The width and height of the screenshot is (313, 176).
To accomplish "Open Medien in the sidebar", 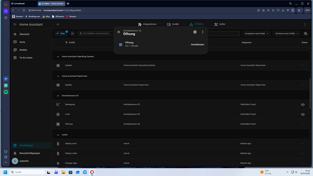I will 31,50.
